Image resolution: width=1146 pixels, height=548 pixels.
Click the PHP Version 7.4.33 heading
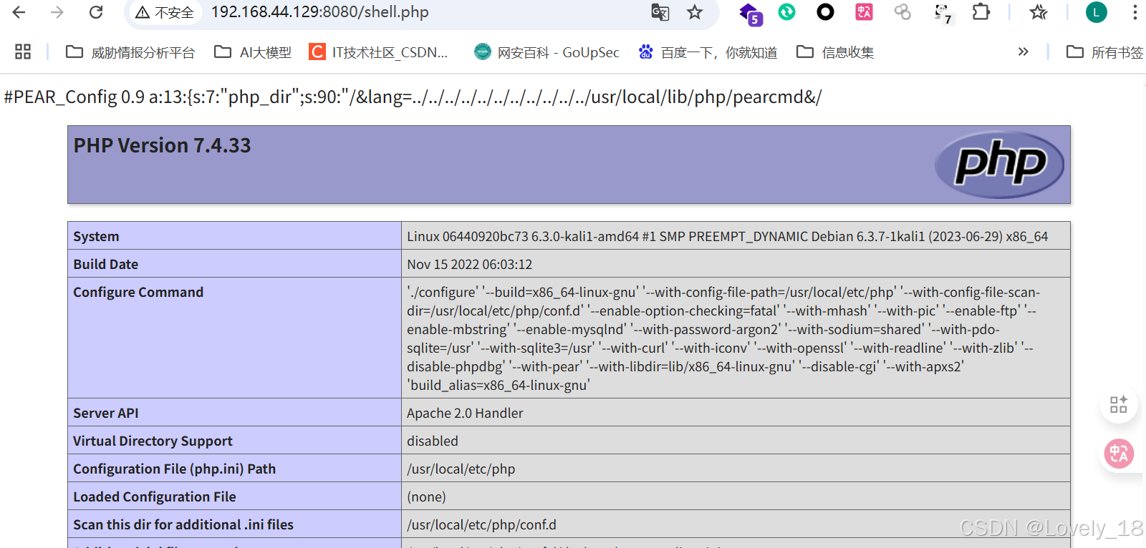pos(163,145)
